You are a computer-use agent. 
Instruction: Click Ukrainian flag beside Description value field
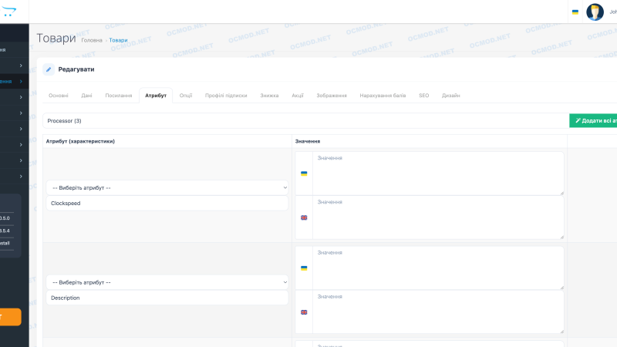304,268
